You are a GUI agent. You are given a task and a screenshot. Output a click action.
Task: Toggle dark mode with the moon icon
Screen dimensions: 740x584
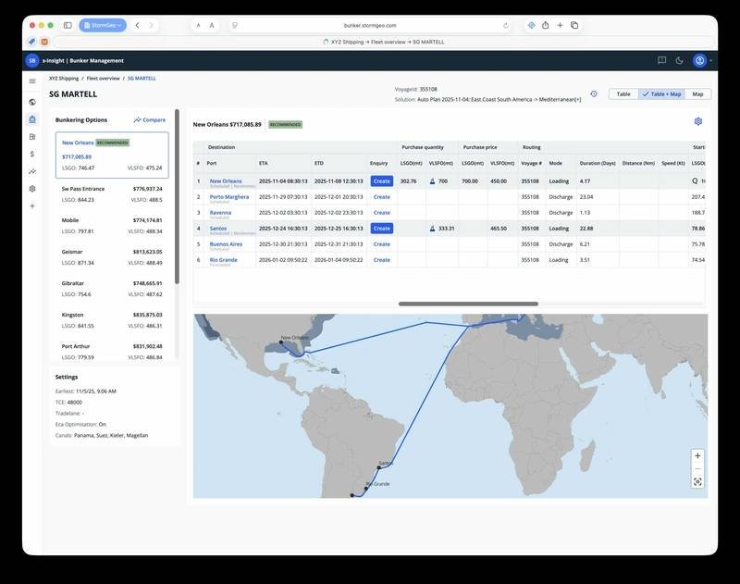click(678, 59)
